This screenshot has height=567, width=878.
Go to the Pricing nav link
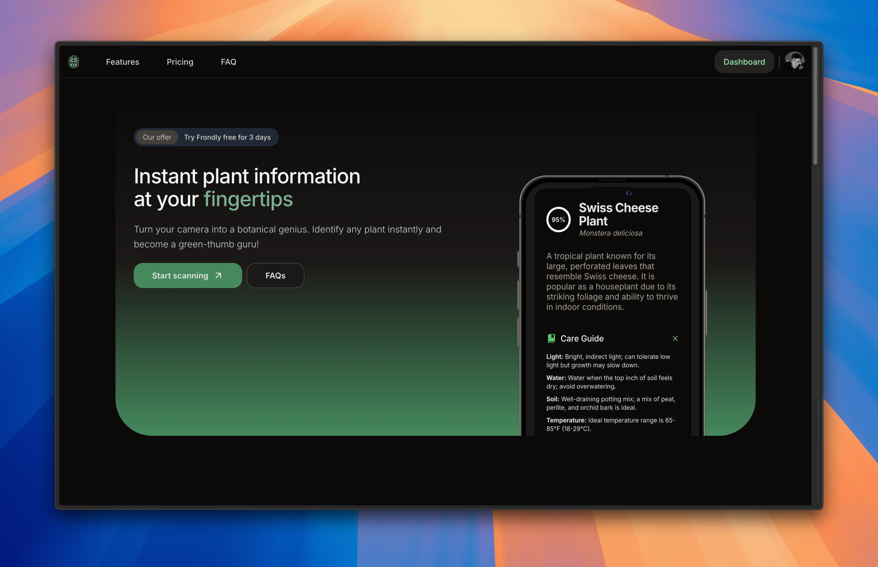[180, 62]
